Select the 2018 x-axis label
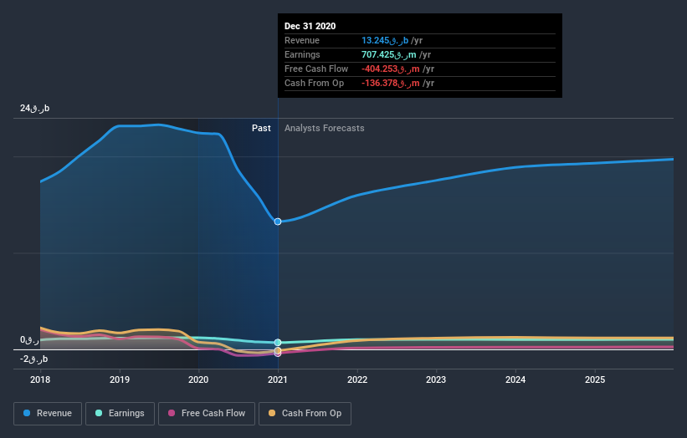The image size is (687, 438). tap(40, 379)
